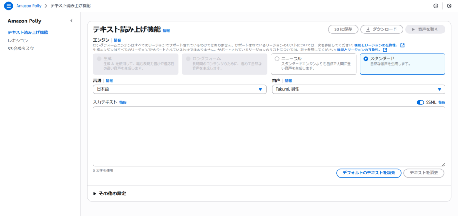Click the text area resize handle
The width and height of the screenshot is (458, 216).
pos(444,165)
